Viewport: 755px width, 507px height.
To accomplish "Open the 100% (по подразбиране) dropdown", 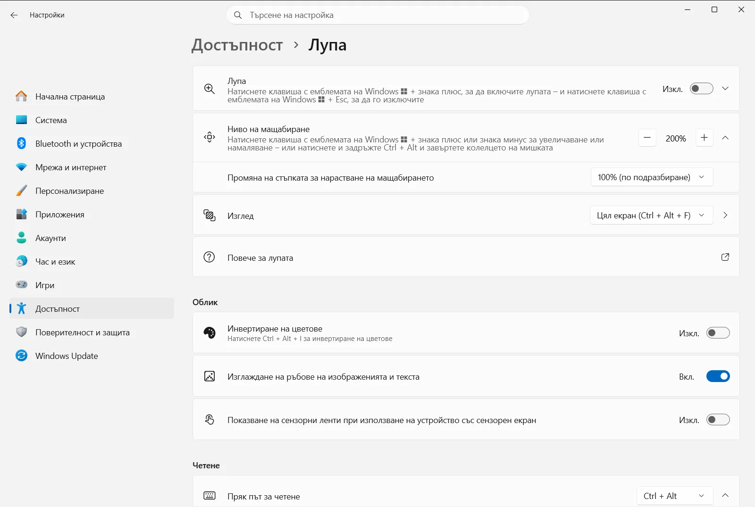I will pos(652,177).
